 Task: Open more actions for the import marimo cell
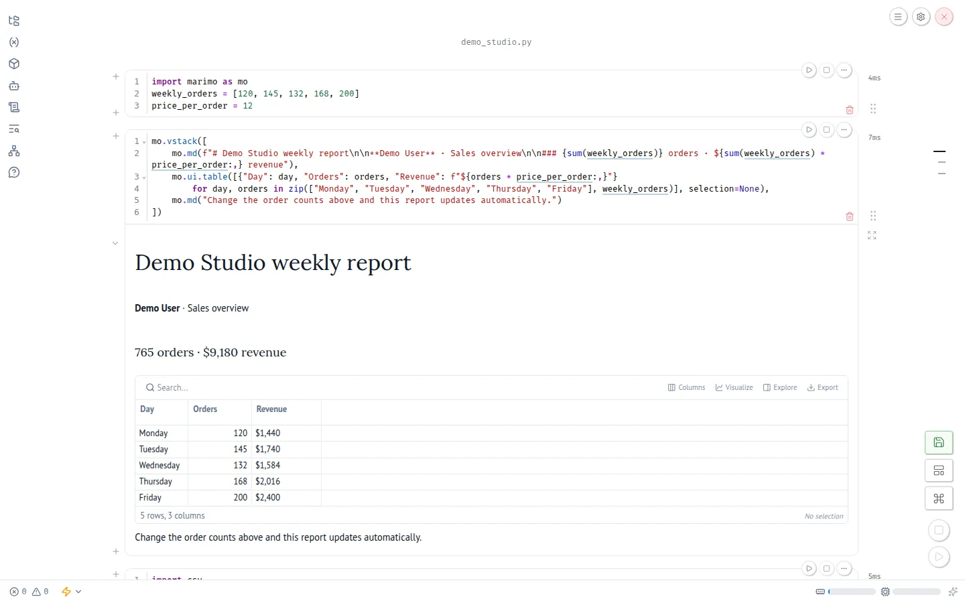(x=844, y=70)
